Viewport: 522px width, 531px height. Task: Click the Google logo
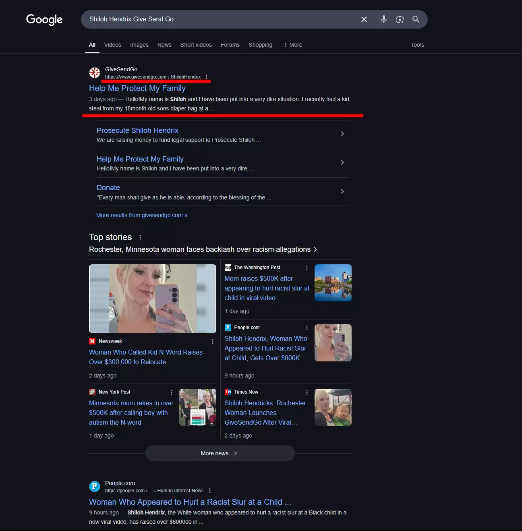click(x=44, y=19)
